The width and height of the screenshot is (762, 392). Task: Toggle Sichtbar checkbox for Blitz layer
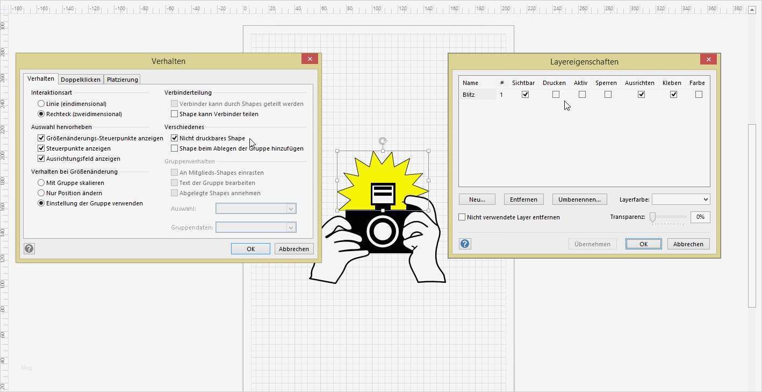(525, 95)
